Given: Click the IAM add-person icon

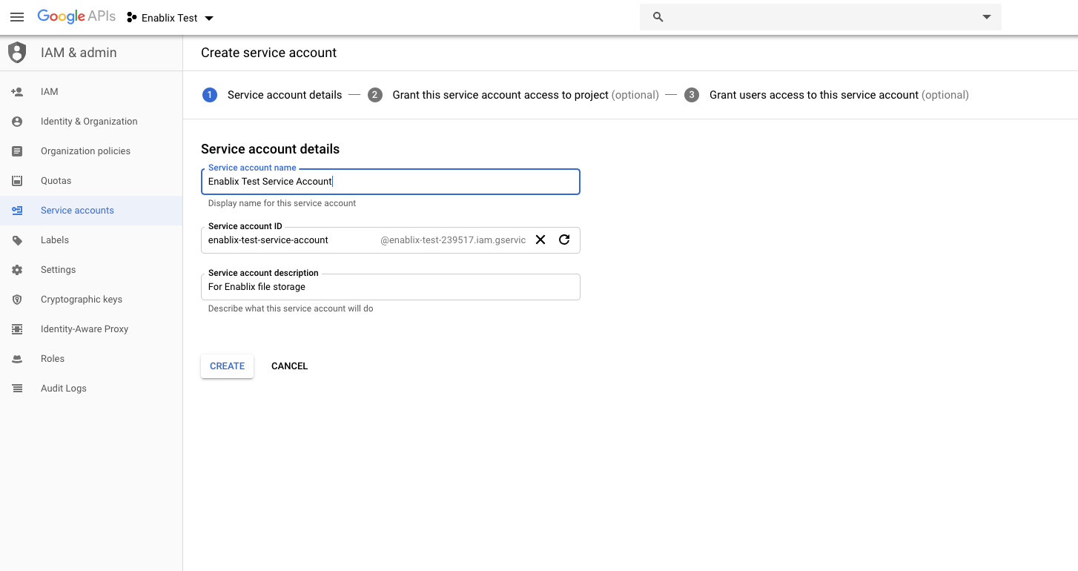Looking at the screenshot, I should tap(17, 92).
